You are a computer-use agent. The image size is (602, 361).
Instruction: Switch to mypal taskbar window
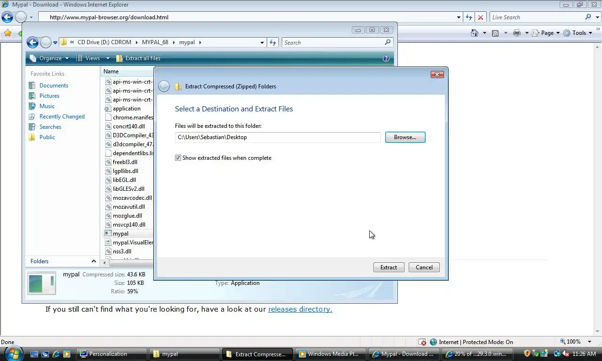point(184,354)
